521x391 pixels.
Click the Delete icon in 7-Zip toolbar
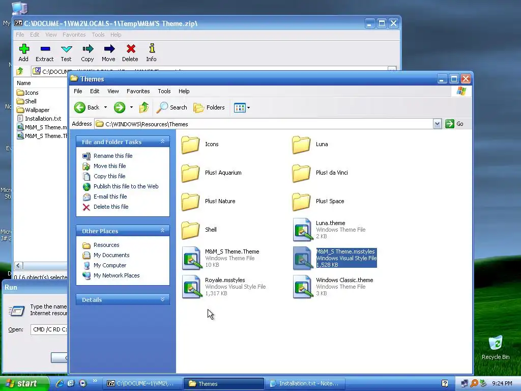[130, 52]
